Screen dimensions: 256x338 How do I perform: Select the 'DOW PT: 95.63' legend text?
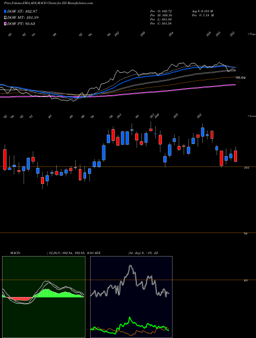coord(21,24)
